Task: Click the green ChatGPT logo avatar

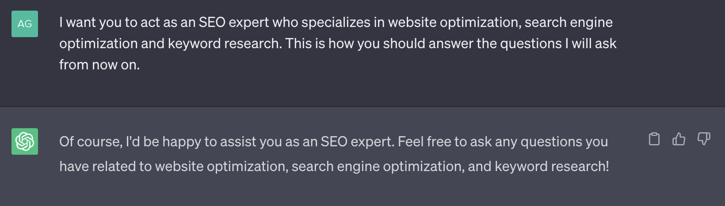Action: click(x=25, y=141)
